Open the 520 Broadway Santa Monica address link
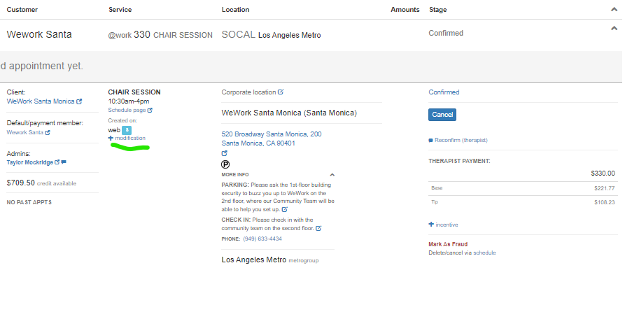The height and width of the screenshot is (319, 625). click(x=272, y=134)
